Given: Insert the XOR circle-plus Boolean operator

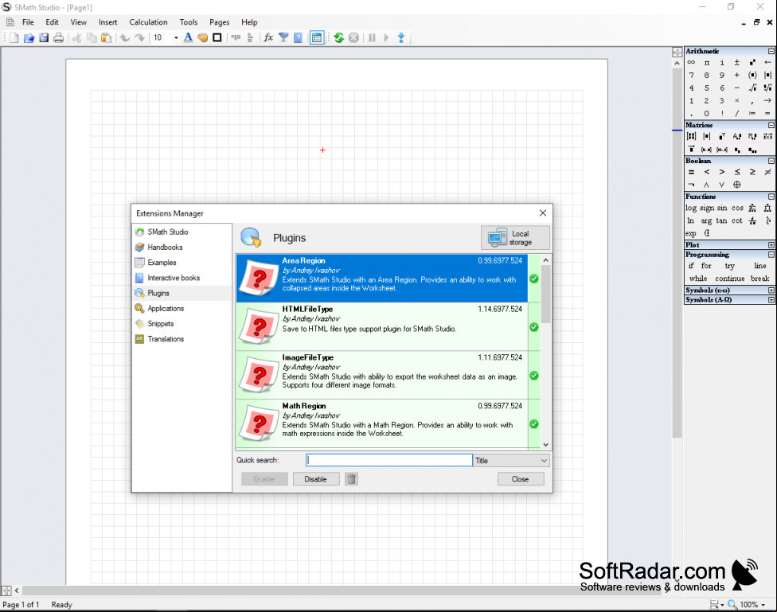Looking at the screenshot, I should click(737, 185).
